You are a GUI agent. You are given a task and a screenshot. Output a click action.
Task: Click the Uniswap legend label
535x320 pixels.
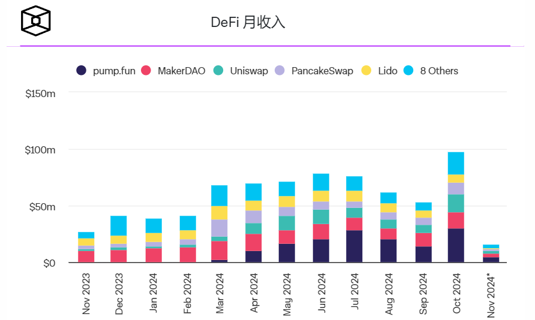(x=249, y=71)
